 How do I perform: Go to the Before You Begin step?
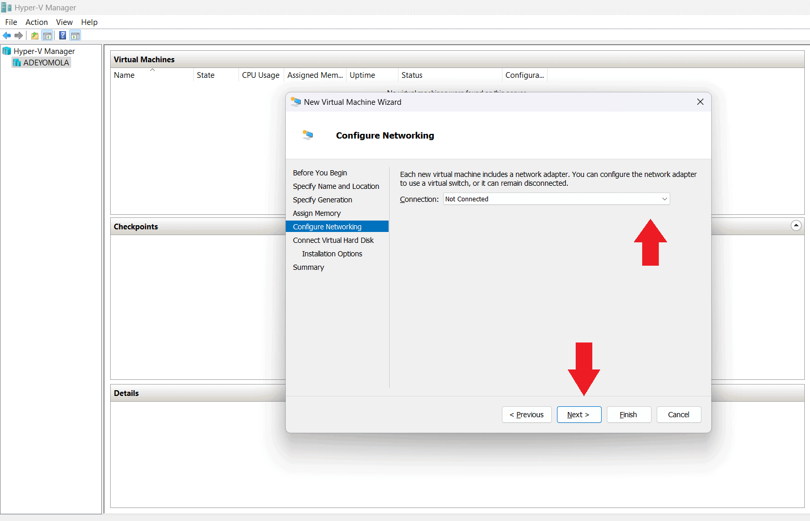pos(320,173)
